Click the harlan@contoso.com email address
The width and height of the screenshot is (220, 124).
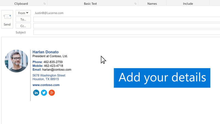[57, 70]
